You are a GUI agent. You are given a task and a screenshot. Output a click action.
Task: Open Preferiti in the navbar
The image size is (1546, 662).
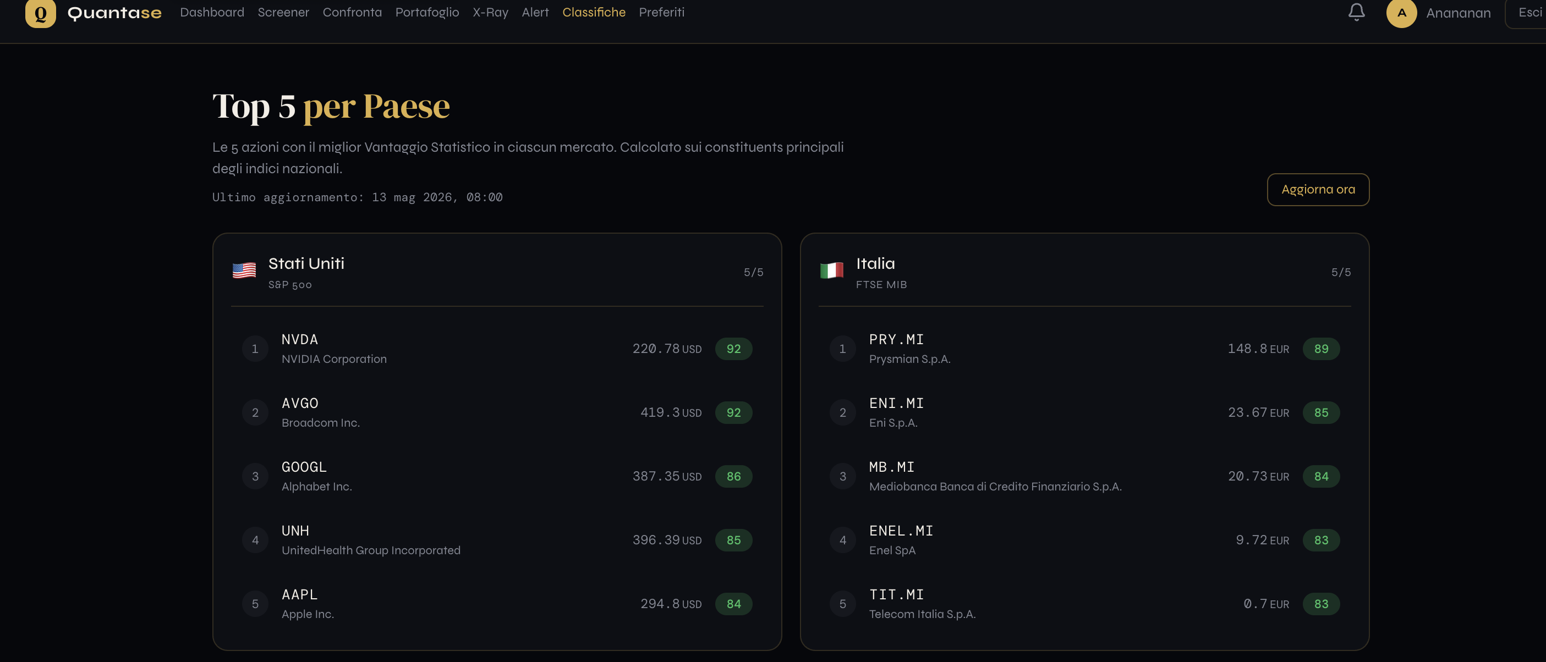click(661, 13)
